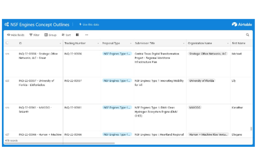Click the Use this data button
Viewport: 256px width, 165px height.
point(89,25)
